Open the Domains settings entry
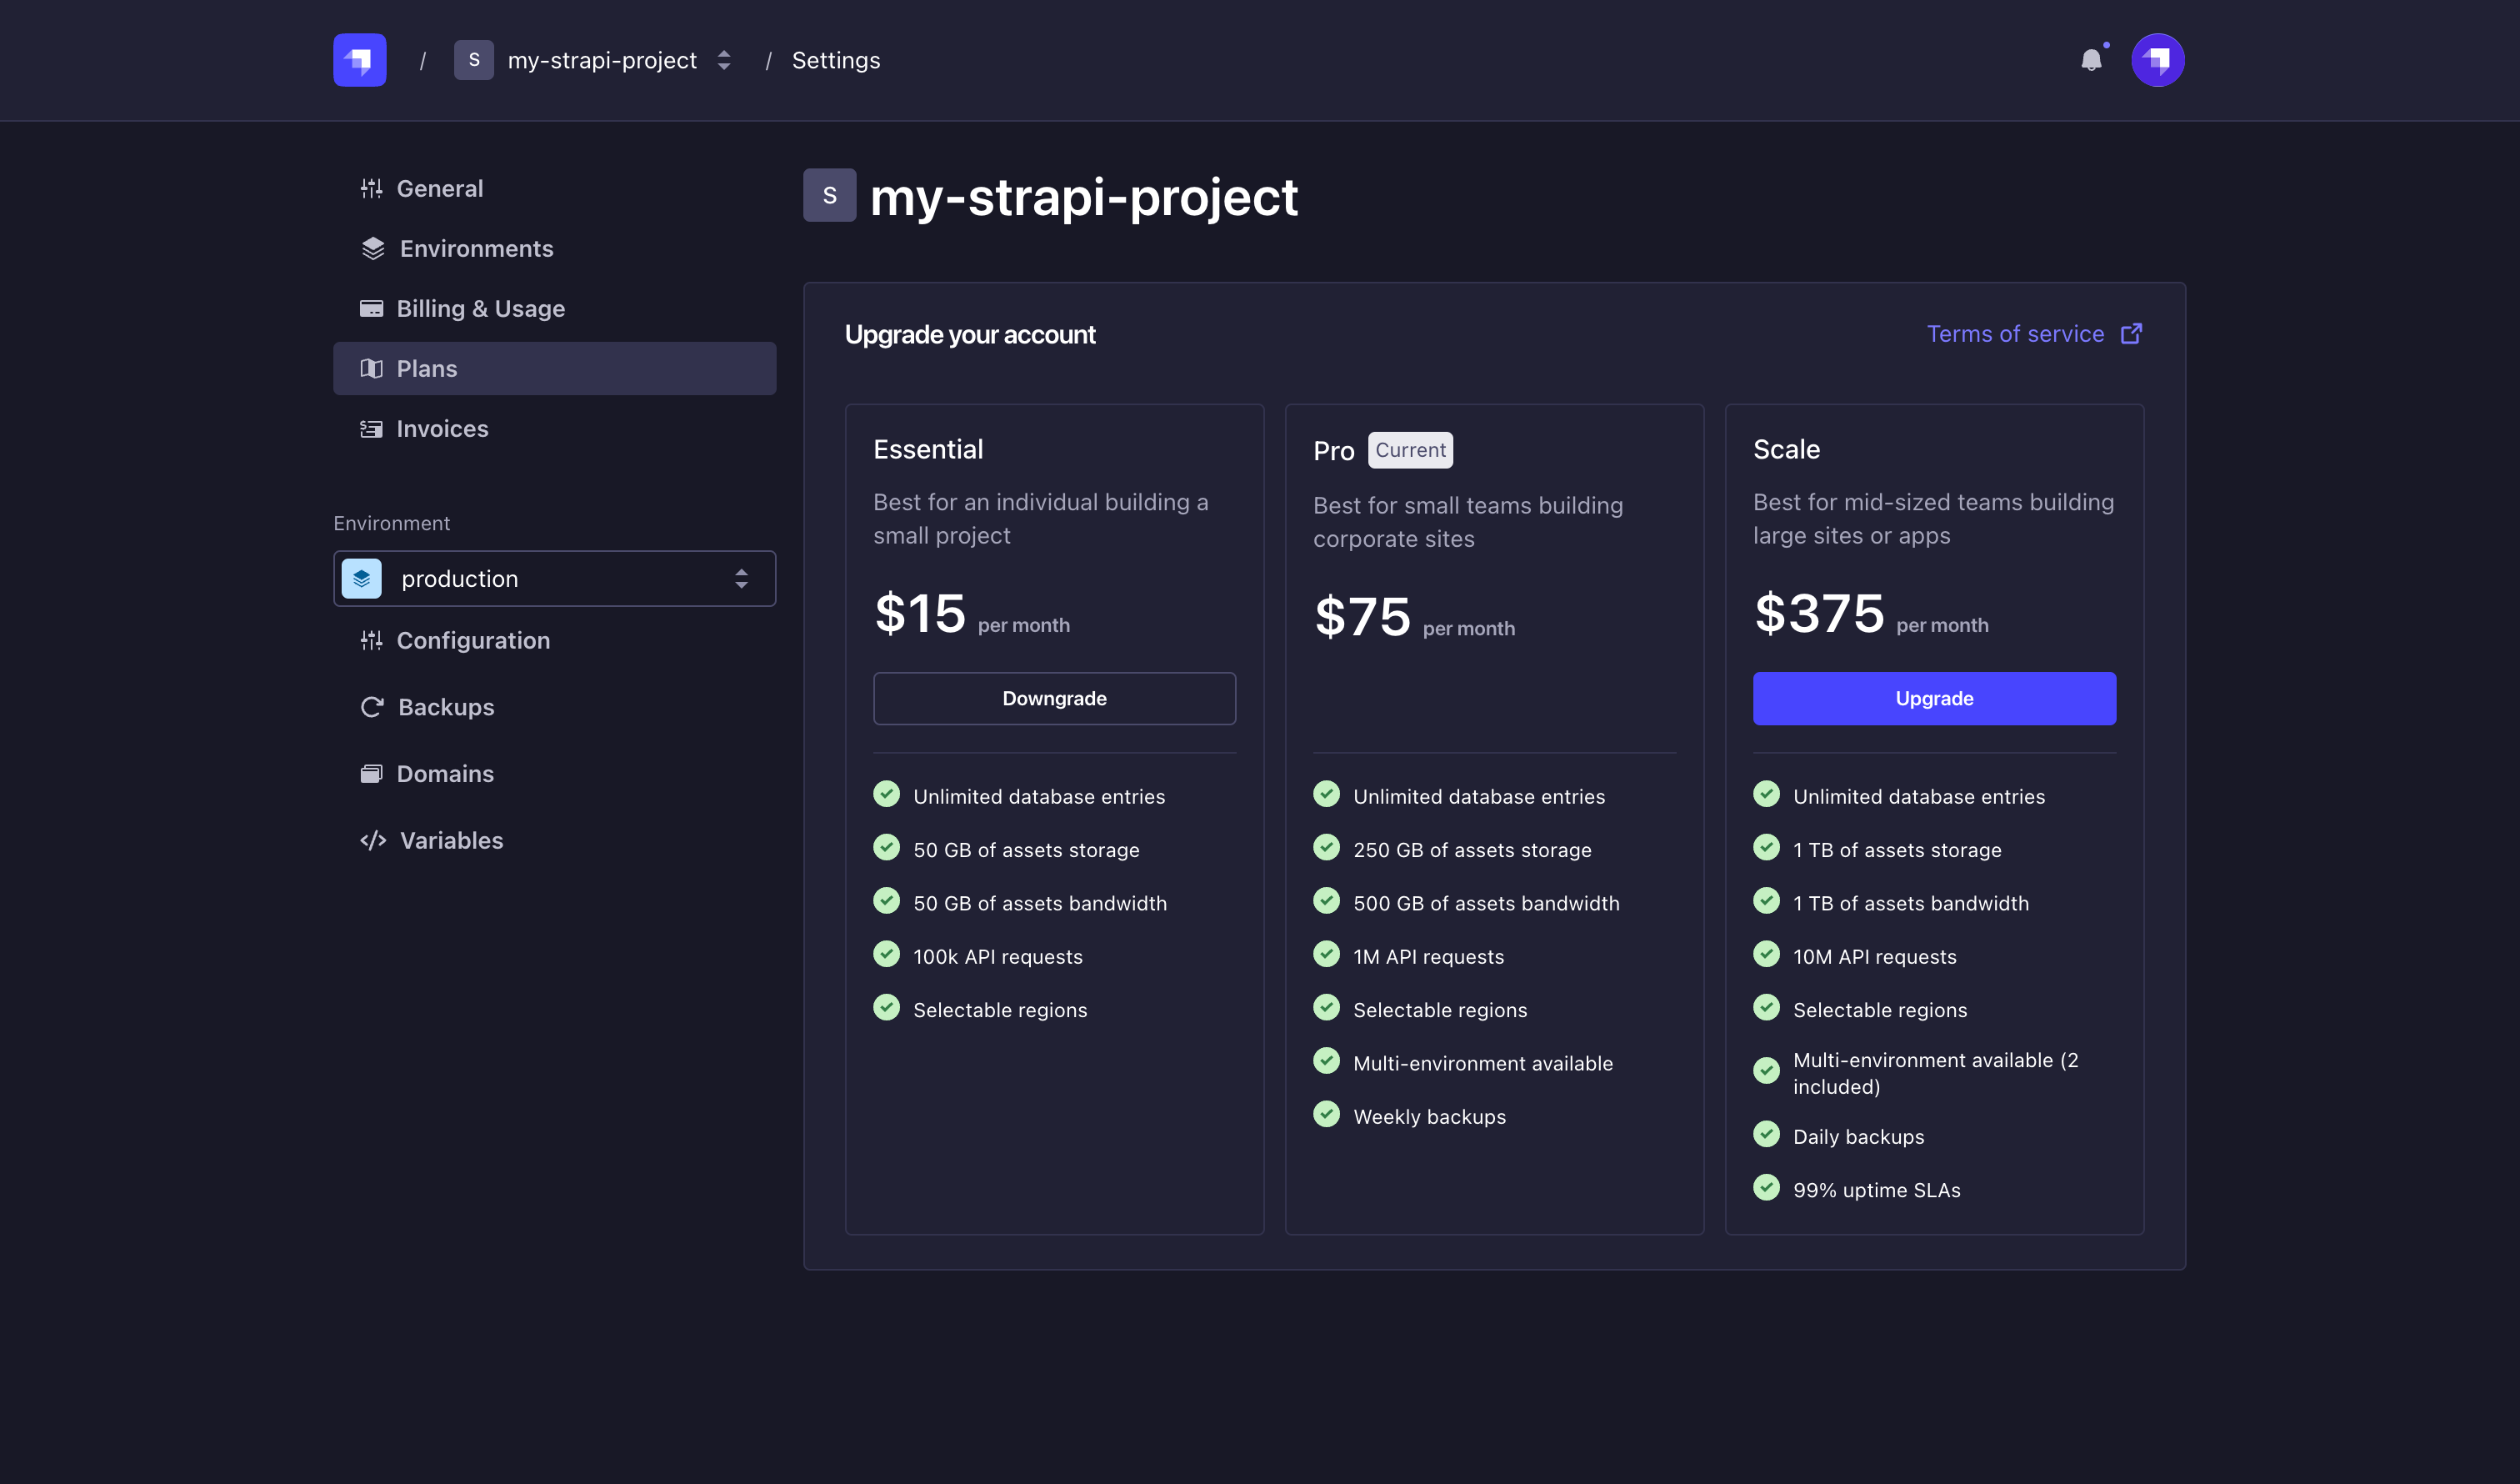The height and width of the screenshot is (1484, 2520). [x=445, y=773]
